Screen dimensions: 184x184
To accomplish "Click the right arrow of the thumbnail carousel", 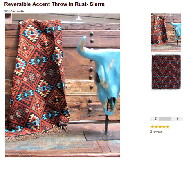I will [x=177, y=119].
